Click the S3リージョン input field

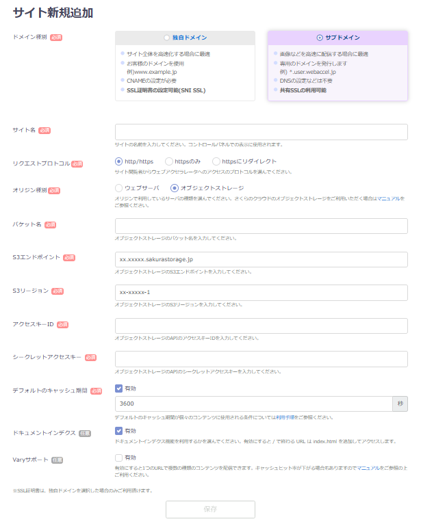point(261,293)
